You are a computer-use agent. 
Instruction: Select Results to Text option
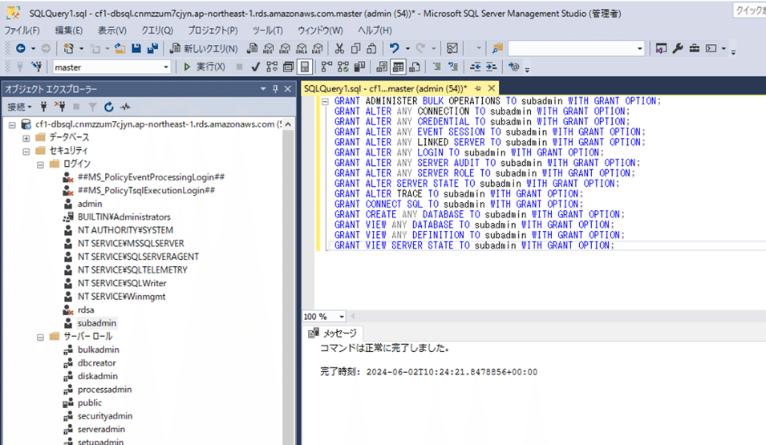click(382, 67)
